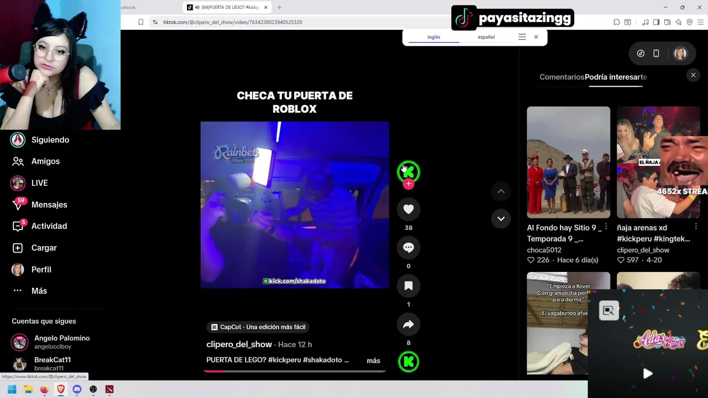Open Brave main hamburger menu
Viewport: 708px width, 398px height.
(x=701, y=22)
